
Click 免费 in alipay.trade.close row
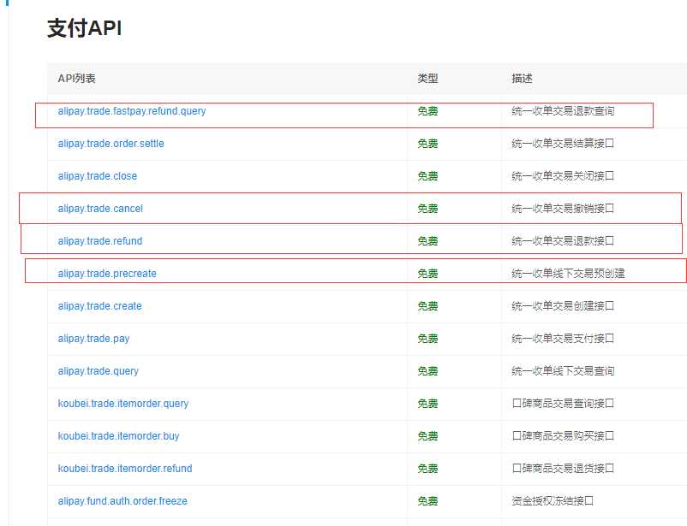click(x=427, y=176)
